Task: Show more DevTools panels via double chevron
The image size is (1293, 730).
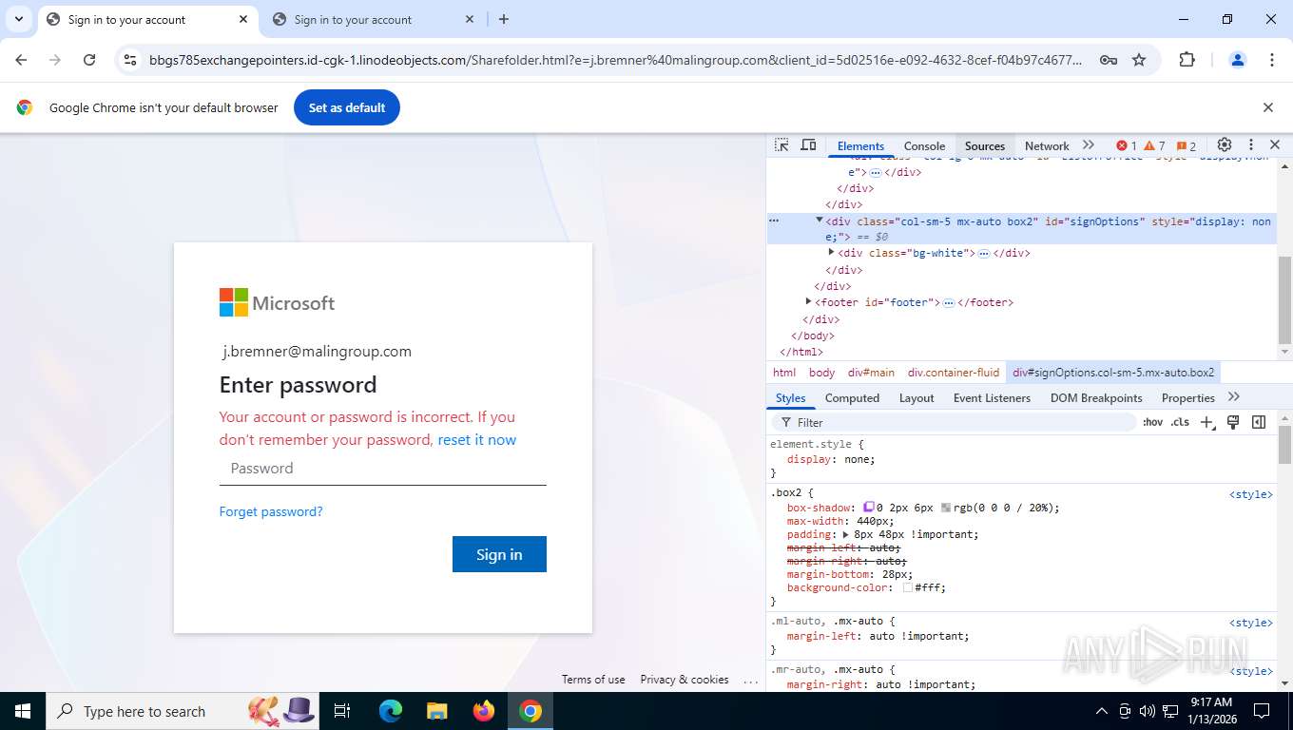Action: pyautogui.click(x=1089, y=145)
